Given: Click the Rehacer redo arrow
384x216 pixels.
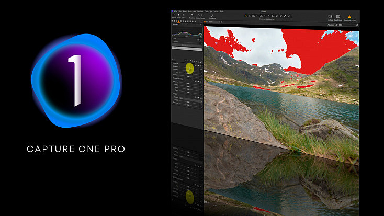Looking at the screenshot, I should pos(202,15).
